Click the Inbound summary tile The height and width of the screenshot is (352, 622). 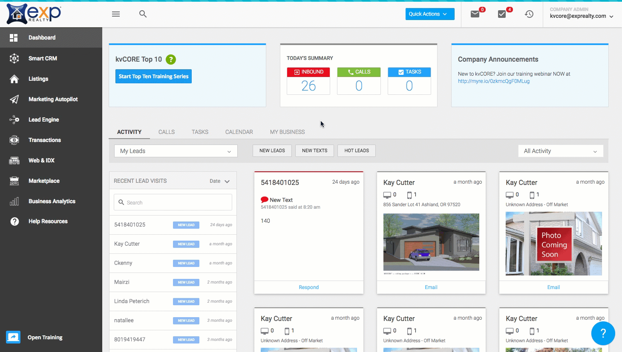pyautogui.click(x=308, y=81)
